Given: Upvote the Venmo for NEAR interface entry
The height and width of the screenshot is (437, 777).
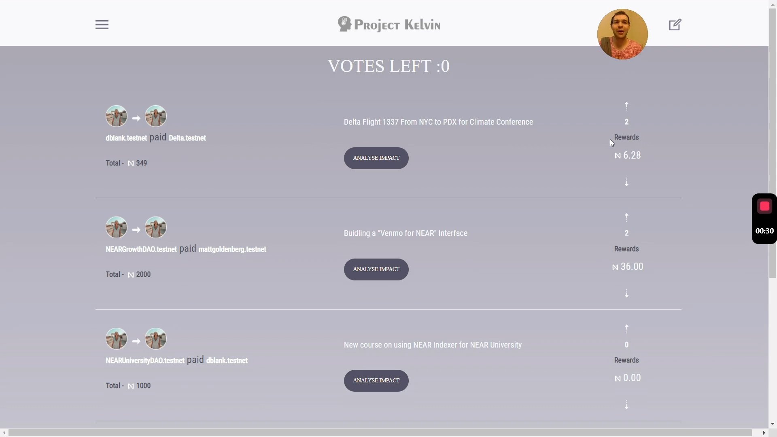Looking at the screenshot, I should (x=626, y=217).
